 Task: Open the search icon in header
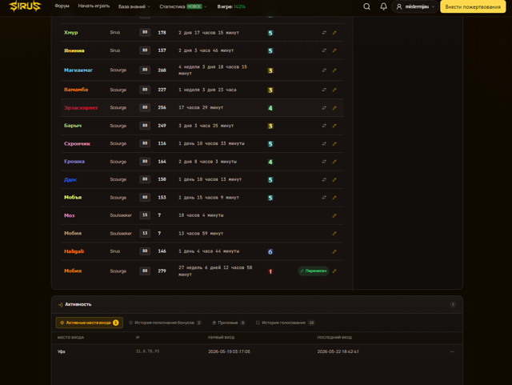pyautogui.click(x=366, y=6)
